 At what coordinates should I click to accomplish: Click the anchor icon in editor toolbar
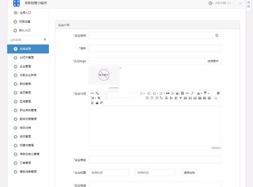216,98
